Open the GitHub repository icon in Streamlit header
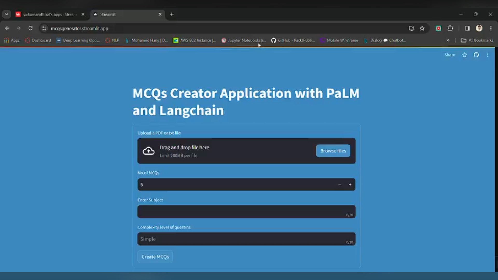 click(476, 55)
